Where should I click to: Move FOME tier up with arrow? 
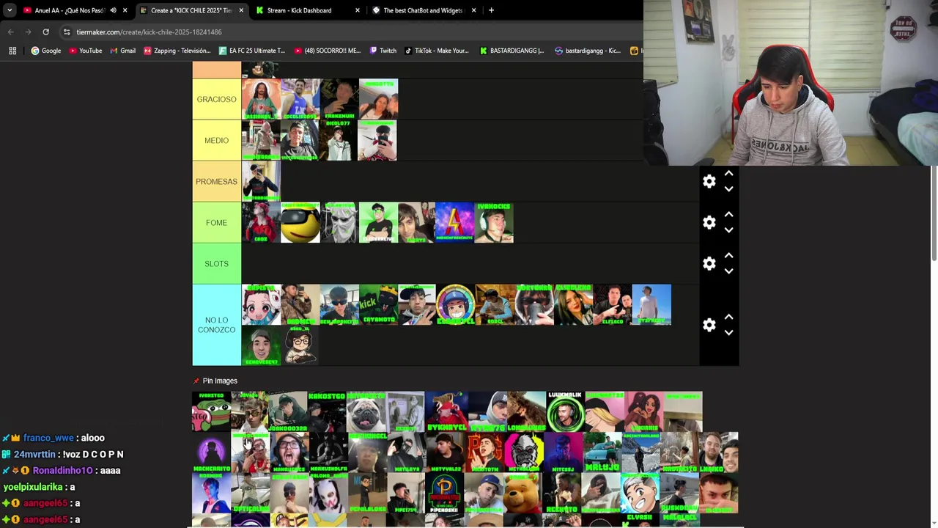pyautogui.click(x=728, y=215)
